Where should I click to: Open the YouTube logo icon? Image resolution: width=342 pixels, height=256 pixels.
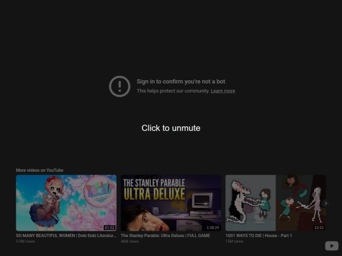coord(332,246)
